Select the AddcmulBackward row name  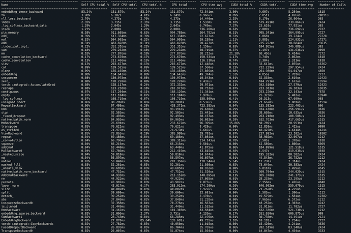point(14,175)
